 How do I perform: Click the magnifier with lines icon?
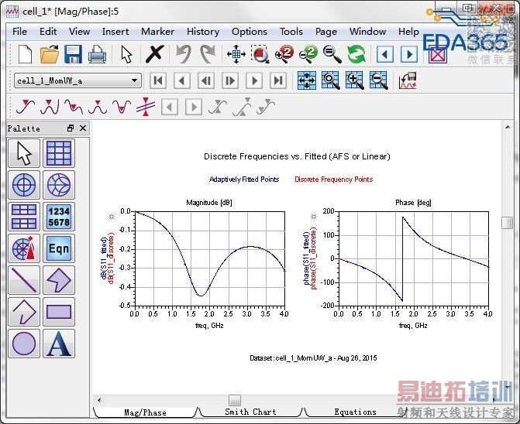click(x=332, y=54)
